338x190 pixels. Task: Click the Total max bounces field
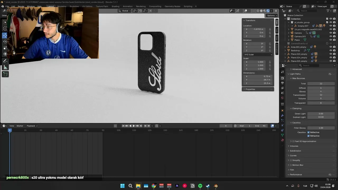[x=321, y=84]
